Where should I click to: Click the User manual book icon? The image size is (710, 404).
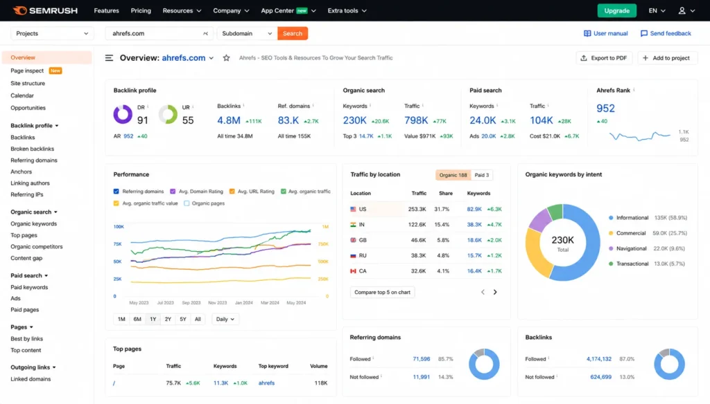[x=587, y=33]
